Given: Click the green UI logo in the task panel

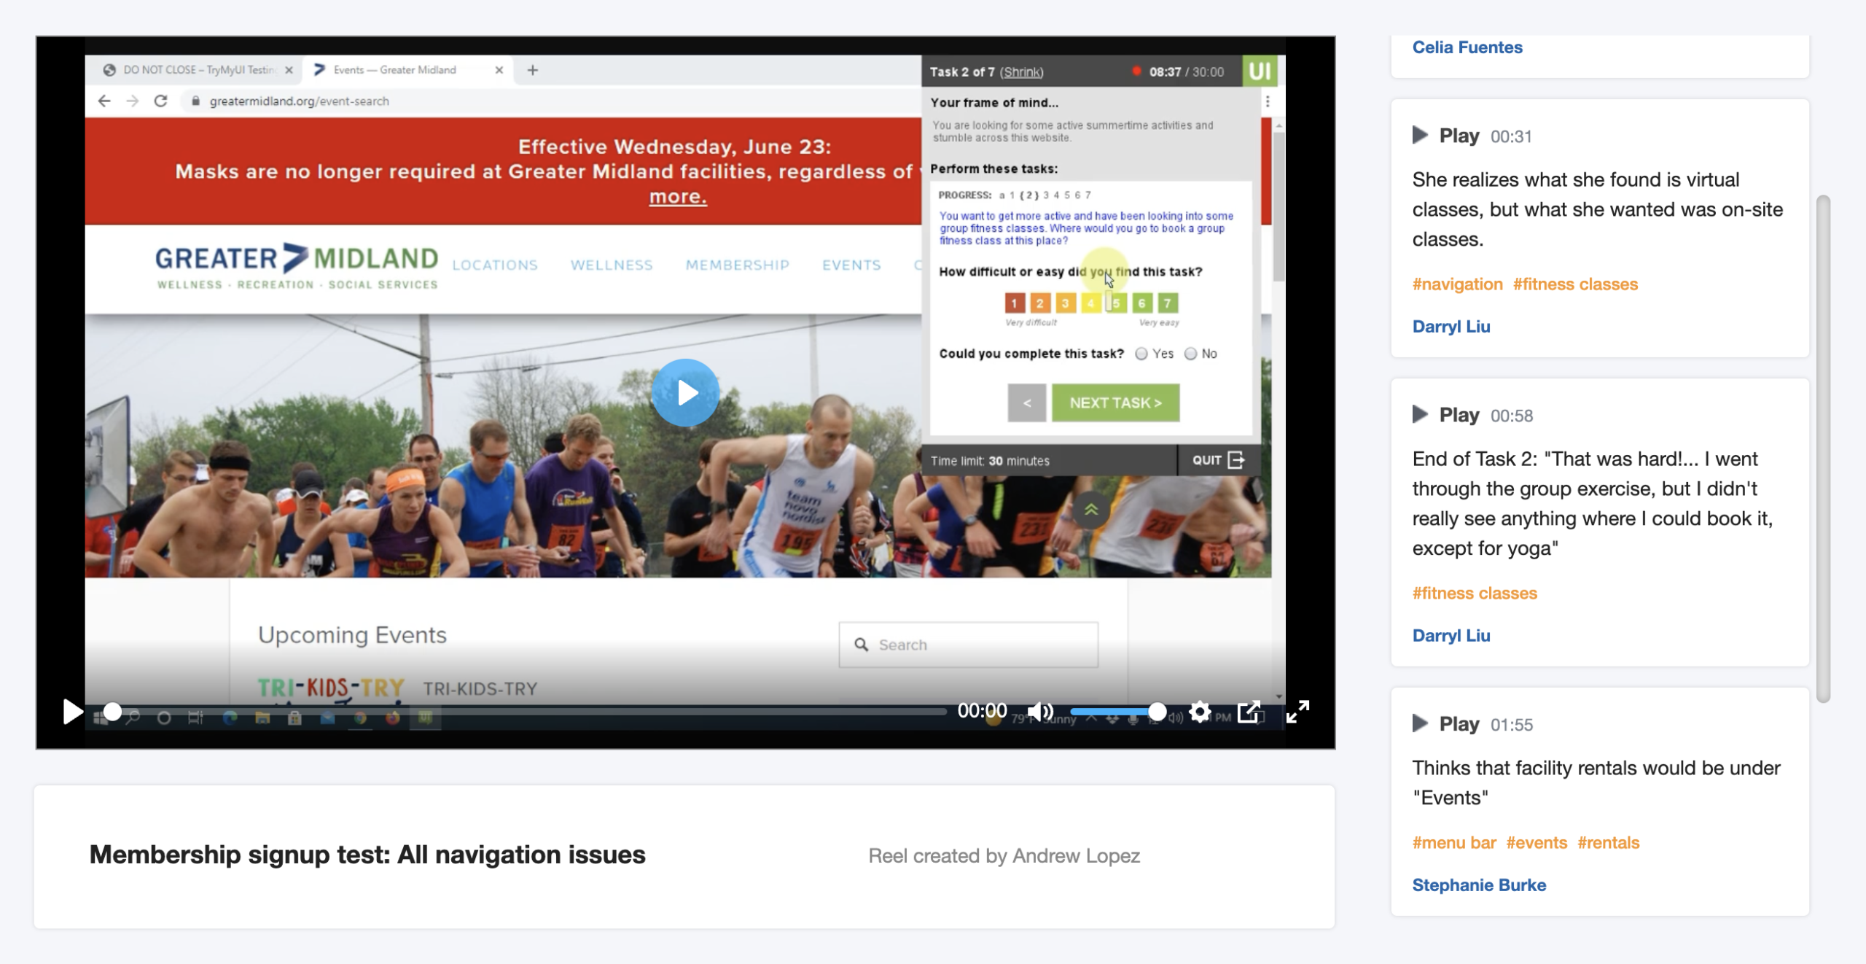Looking at the screenshot, I should pyautogui.click(x=1260, y=71).
